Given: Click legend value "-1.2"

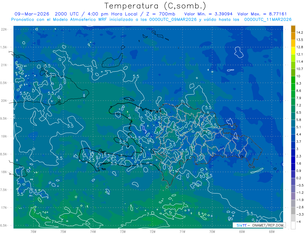Looking at the screenshot, I should pos(300,193).
